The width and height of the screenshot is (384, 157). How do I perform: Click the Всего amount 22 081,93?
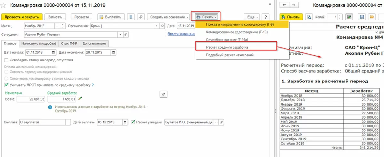point(30,99)
